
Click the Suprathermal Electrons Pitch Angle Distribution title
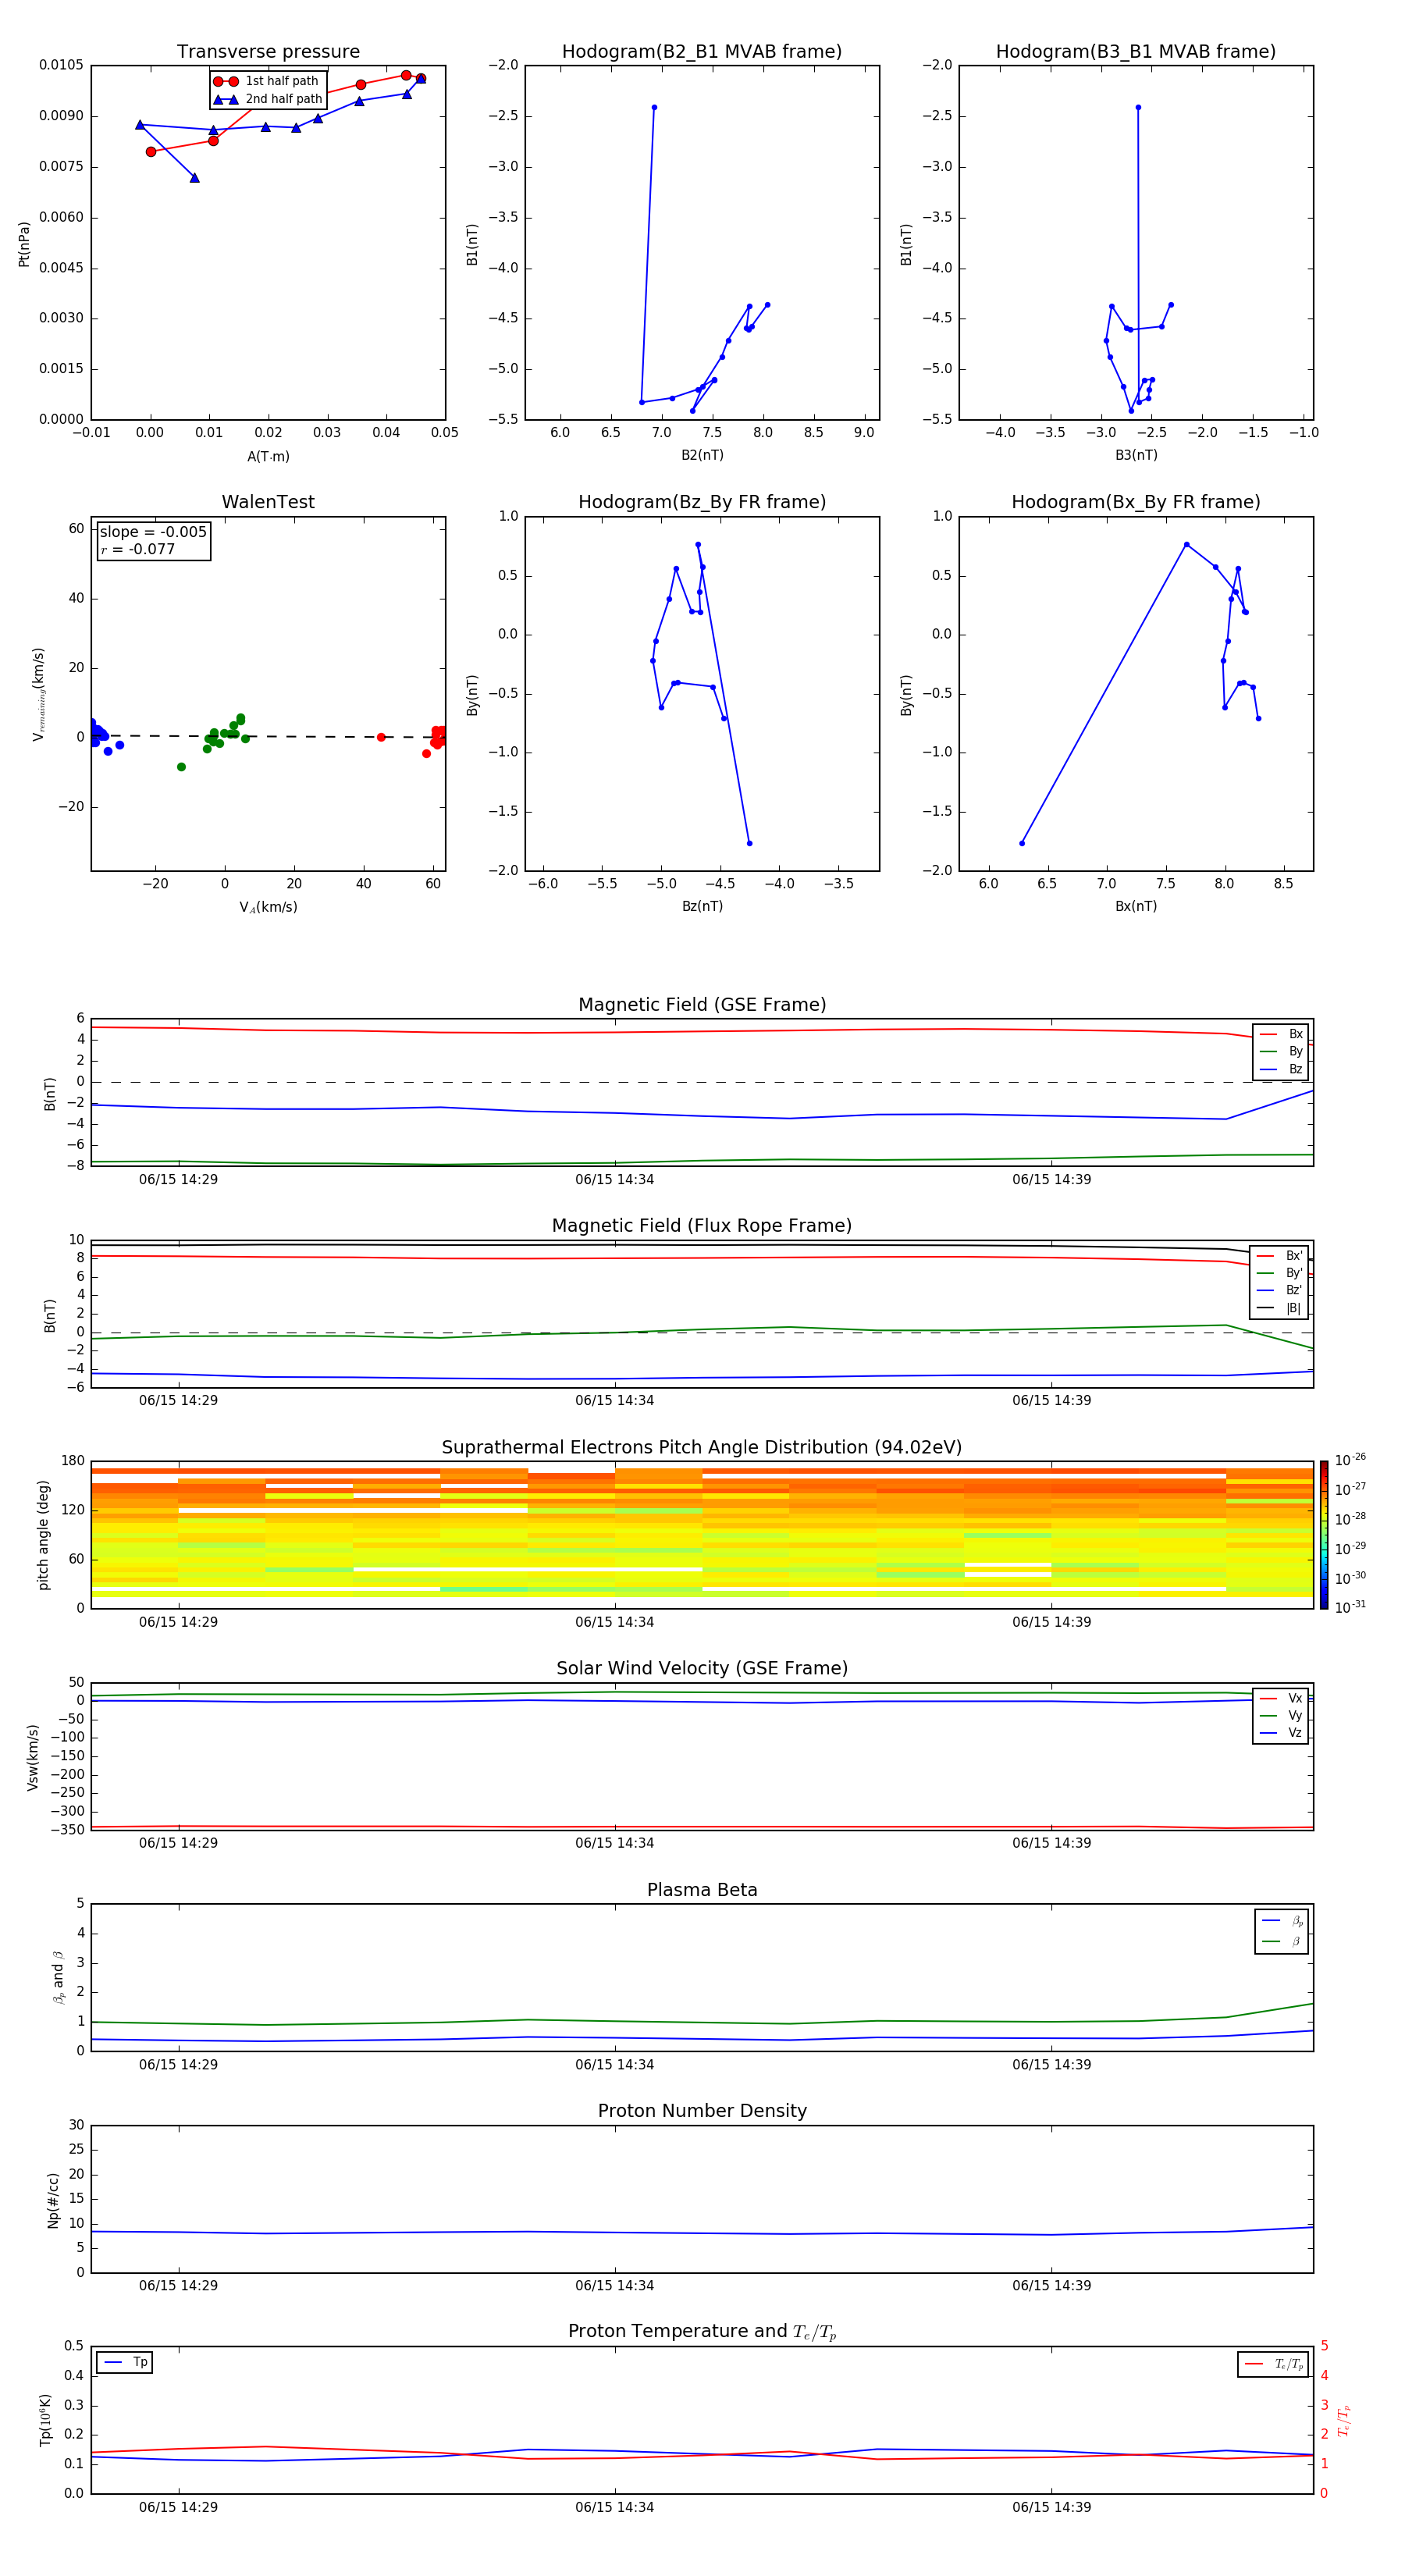[x=702, y=1447]
